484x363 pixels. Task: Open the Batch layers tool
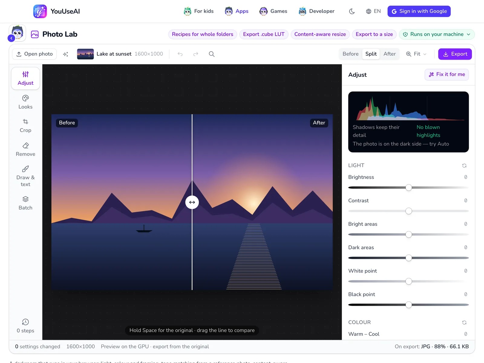(x=25, y=203)
